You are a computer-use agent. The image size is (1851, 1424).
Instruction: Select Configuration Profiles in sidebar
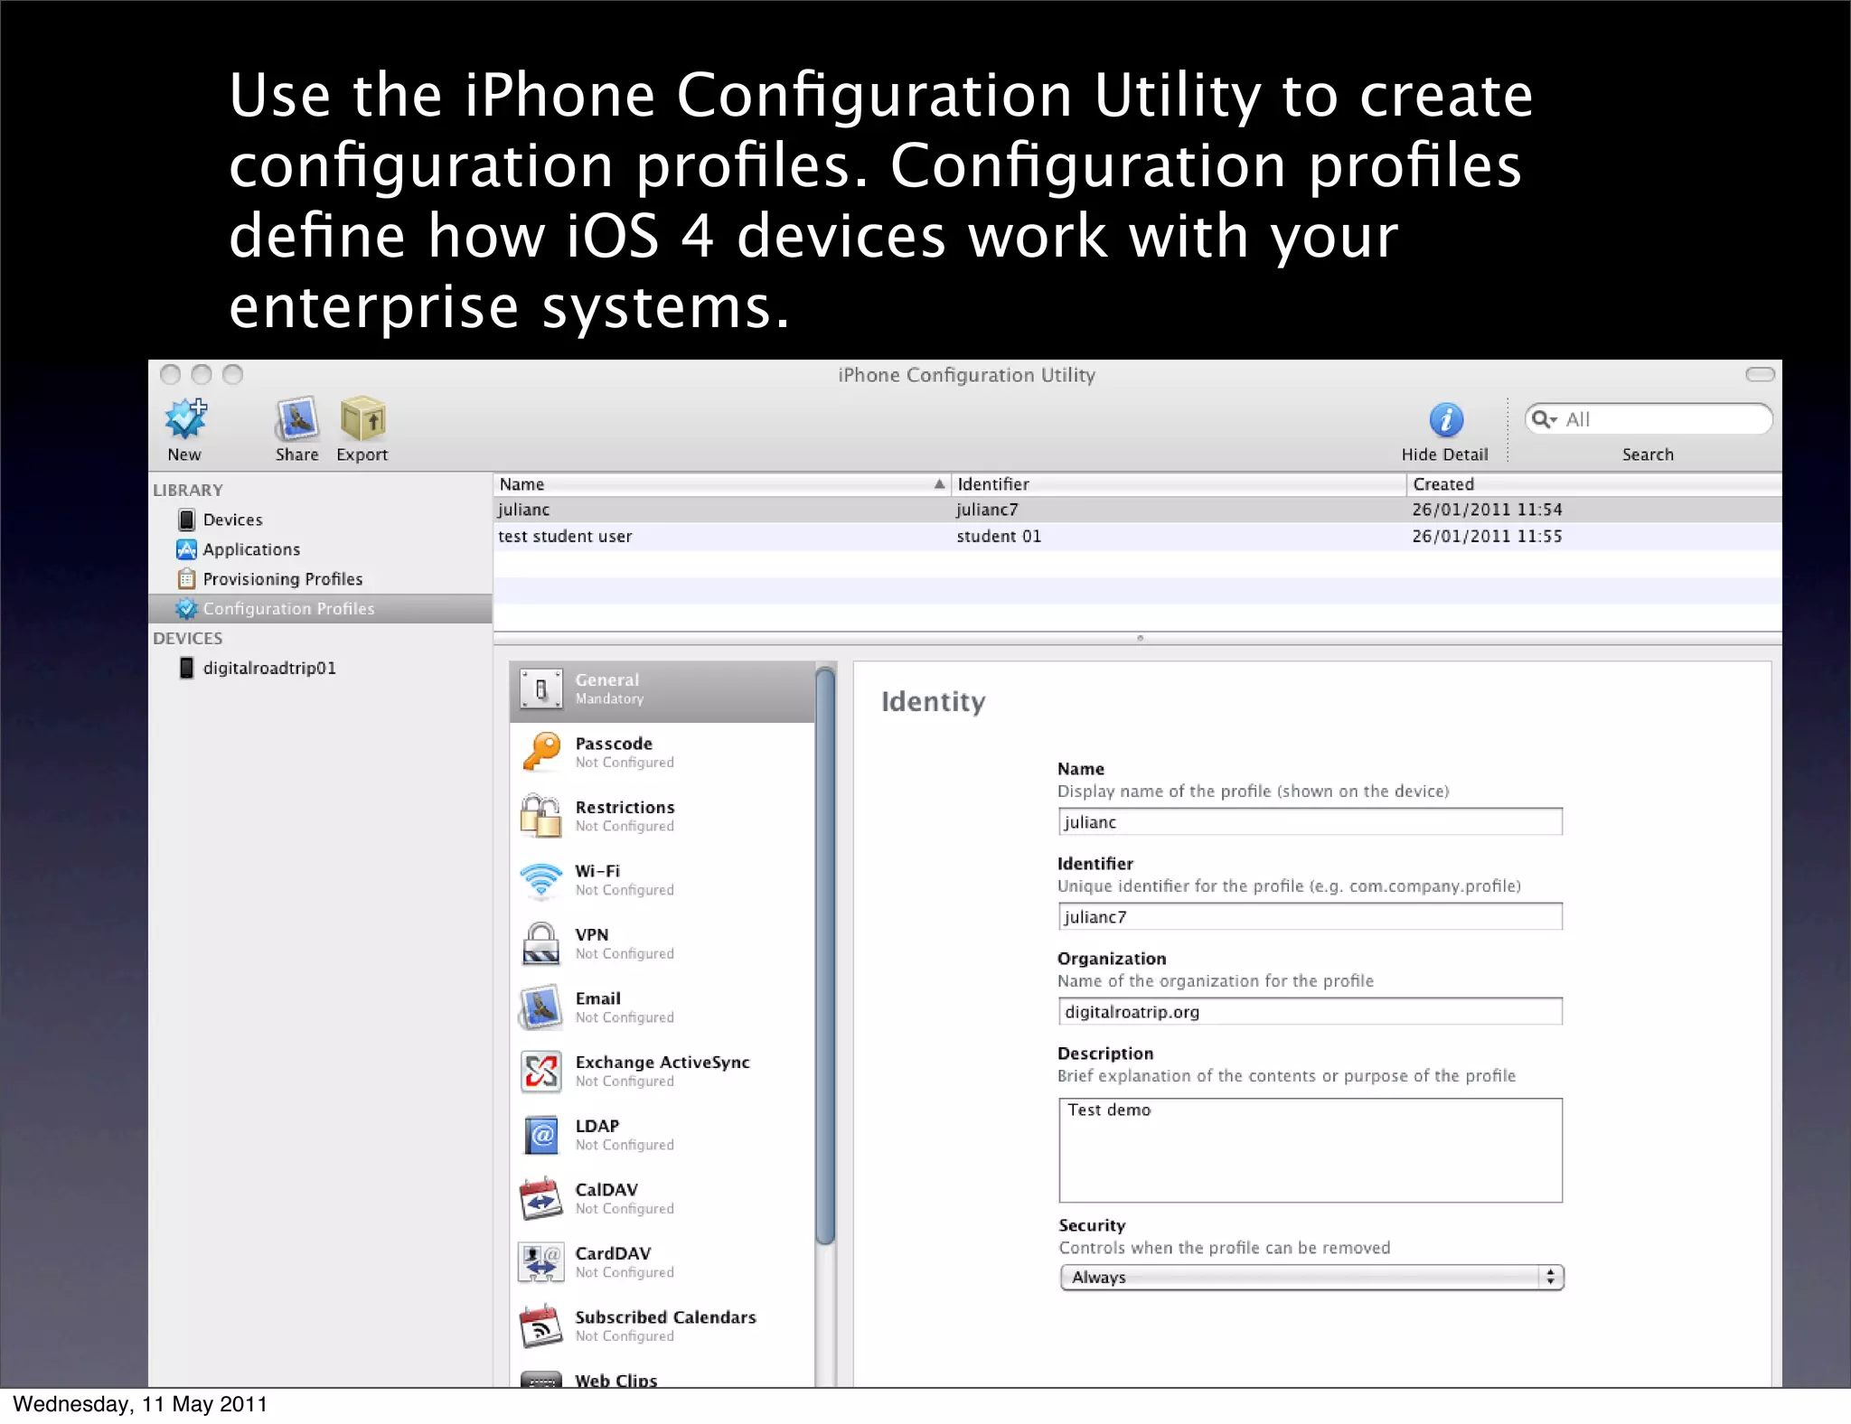321,609
